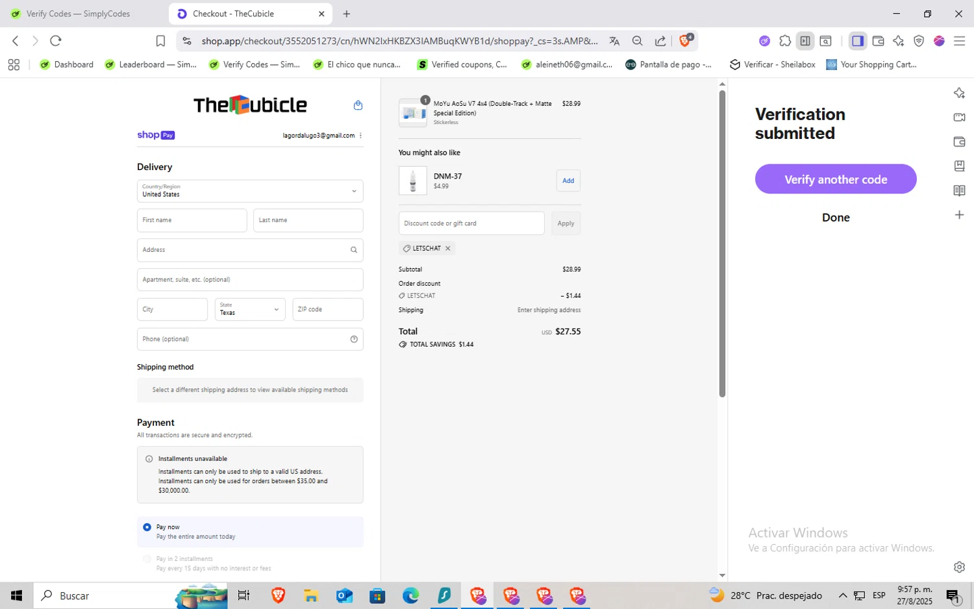Open bookmarks sidebar icon
The width and height of the screenshot is (974, 609).
tap(959, 166)
